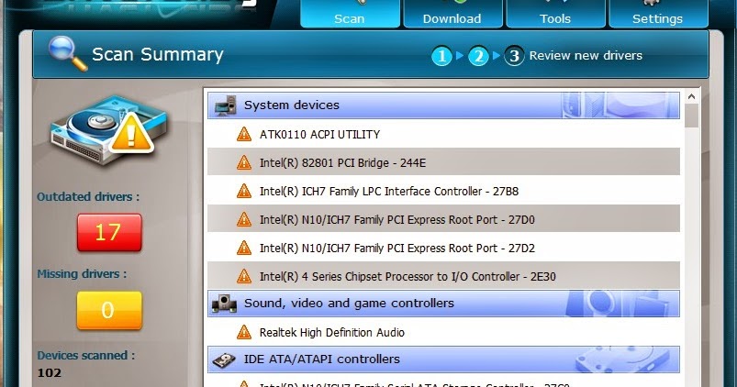Open the Tools tab

tap(555, 14)
